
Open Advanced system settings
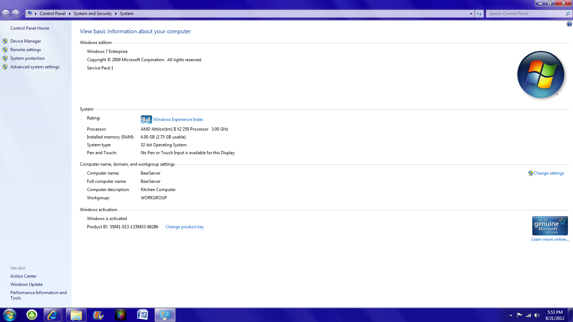pyautogui.click(x=35, y=67)
